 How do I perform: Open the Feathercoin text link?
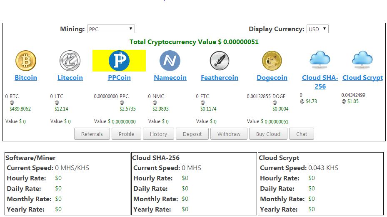click(220, 78)
